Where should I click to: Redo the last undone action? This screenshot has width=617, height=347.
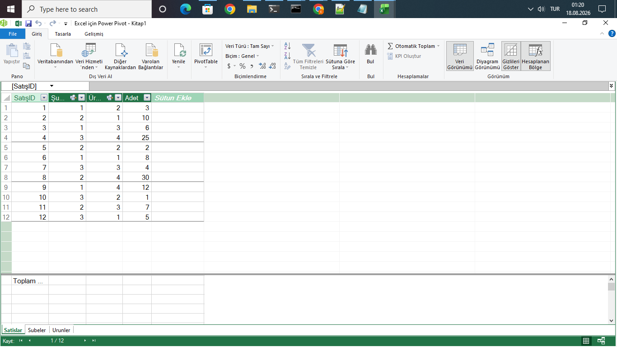tap(53, 23)
